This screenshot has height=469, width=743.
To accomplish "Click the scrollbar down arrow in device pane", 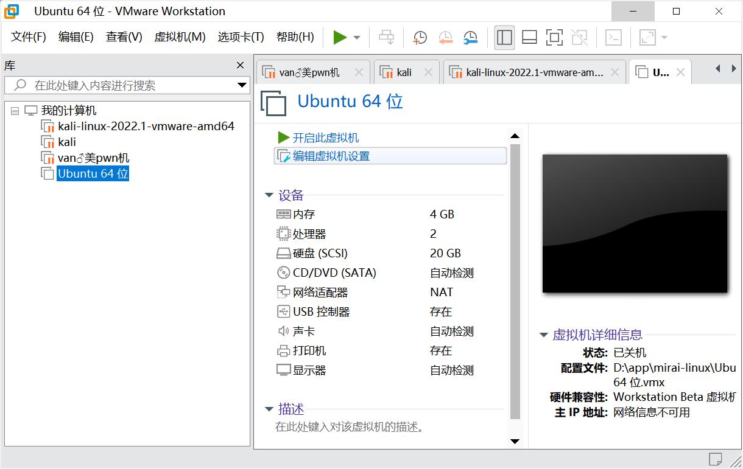I will point(515,440).
